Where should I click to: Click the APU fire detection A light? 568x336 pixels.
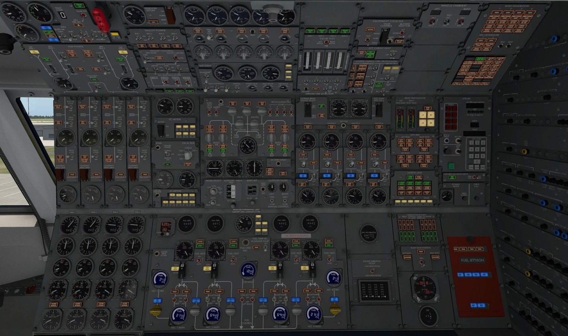(x=79, y=25)
